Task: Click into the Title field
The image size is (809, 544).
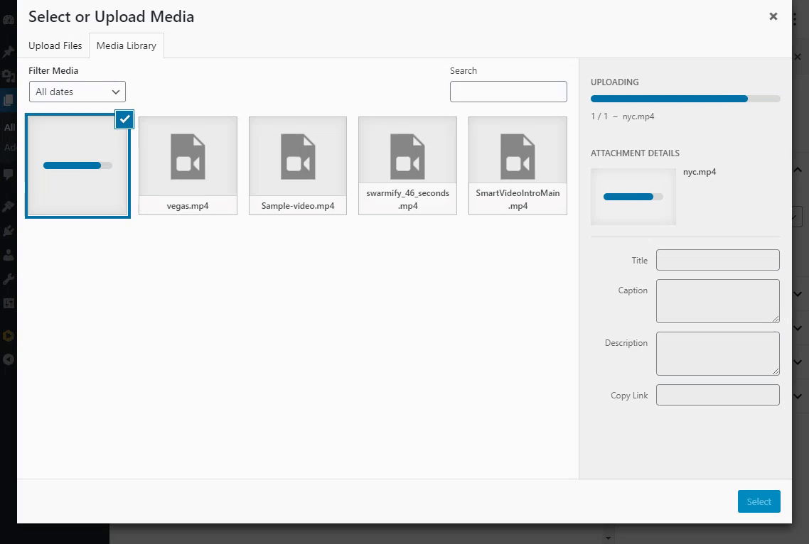Action: (x=717, y=260)
